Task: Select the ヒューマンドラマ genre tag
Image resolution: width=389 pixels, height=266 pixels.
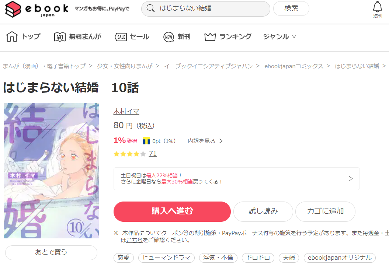Action: click(x=166, y=258)
